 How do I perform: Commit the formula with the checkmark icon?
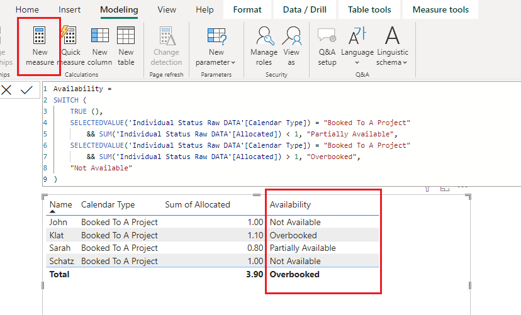tap(26, 90)
